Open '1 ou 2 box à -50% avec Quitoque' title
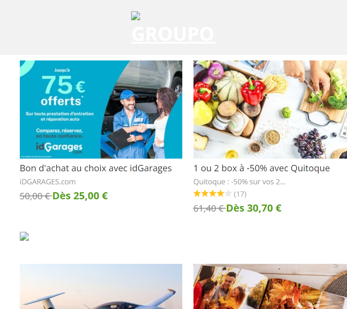 tap(261, 168)
